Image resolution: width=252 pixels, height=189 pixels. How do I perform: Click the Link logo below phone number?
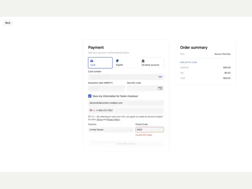pos(92,117)
